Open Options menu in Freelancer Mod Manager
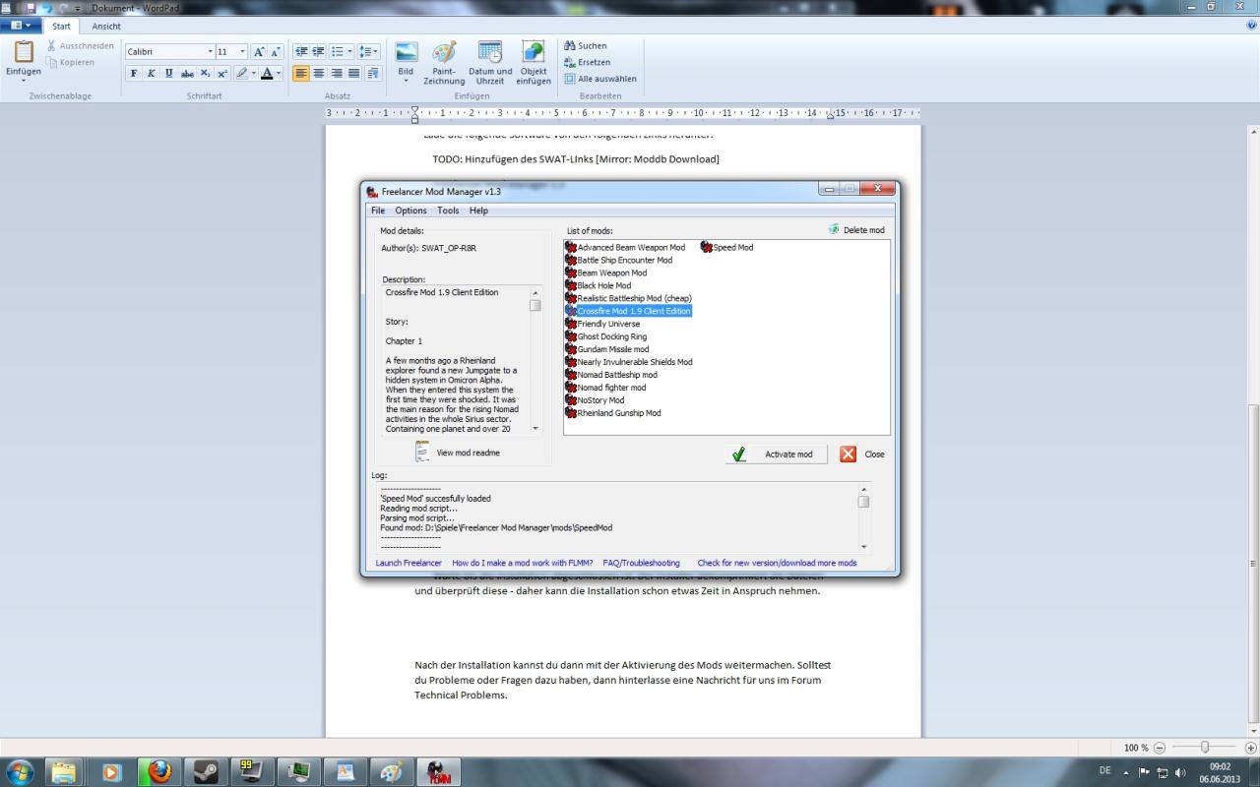Image resolution: width=1260 pixels, height=787 pixels. [410, 211]
